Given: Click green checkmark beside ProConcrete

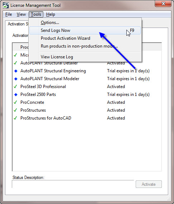Looking at the screenshot, I should click(15, 102).
